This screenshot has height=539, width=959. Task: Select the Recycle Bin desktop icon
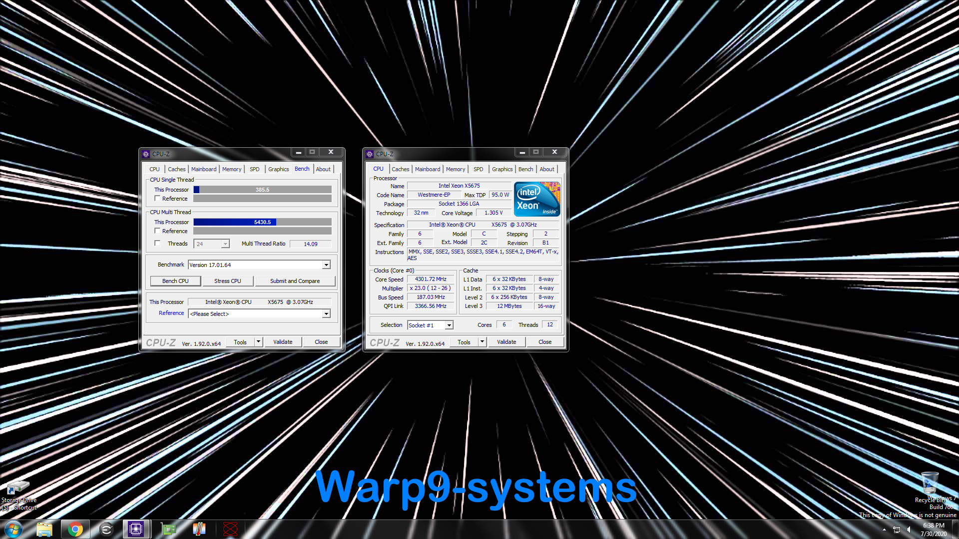(930, 487)
